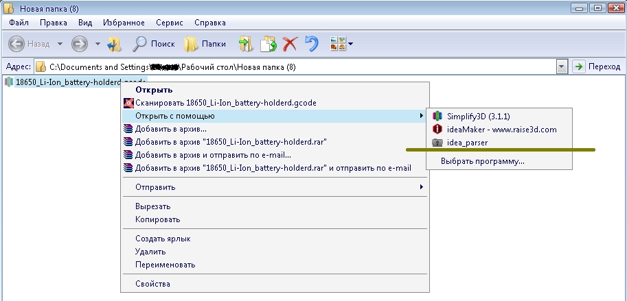Image resolution: width=627 pixels, height=301 pixels.
Task: Expand the address bar dropdown arrow
Action: point(562,67)
